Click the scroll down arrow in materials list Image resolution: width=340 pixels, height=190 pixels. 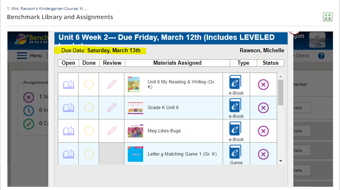[x=280, y=161]
